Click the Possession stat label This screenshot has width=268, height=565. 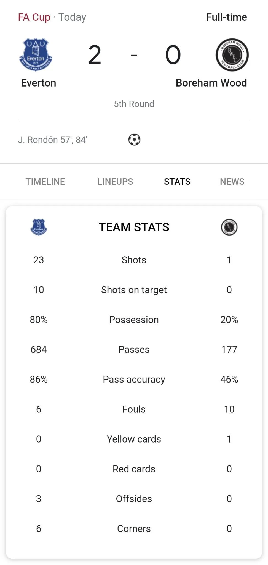tap(134, 320)
